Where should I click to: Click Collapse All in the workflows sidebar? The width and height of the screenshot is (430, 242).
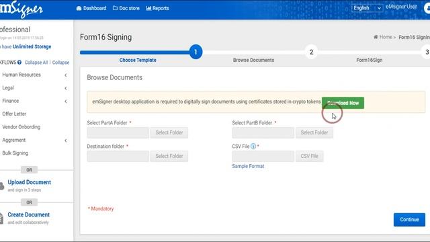[36, 63]
